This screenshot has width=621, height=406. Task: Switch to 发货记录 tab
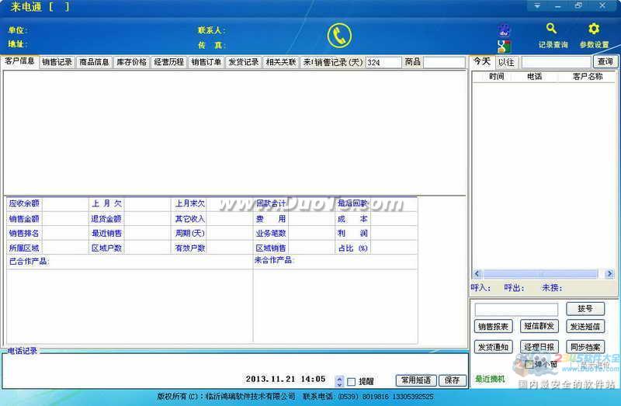[x=244, y=62]
